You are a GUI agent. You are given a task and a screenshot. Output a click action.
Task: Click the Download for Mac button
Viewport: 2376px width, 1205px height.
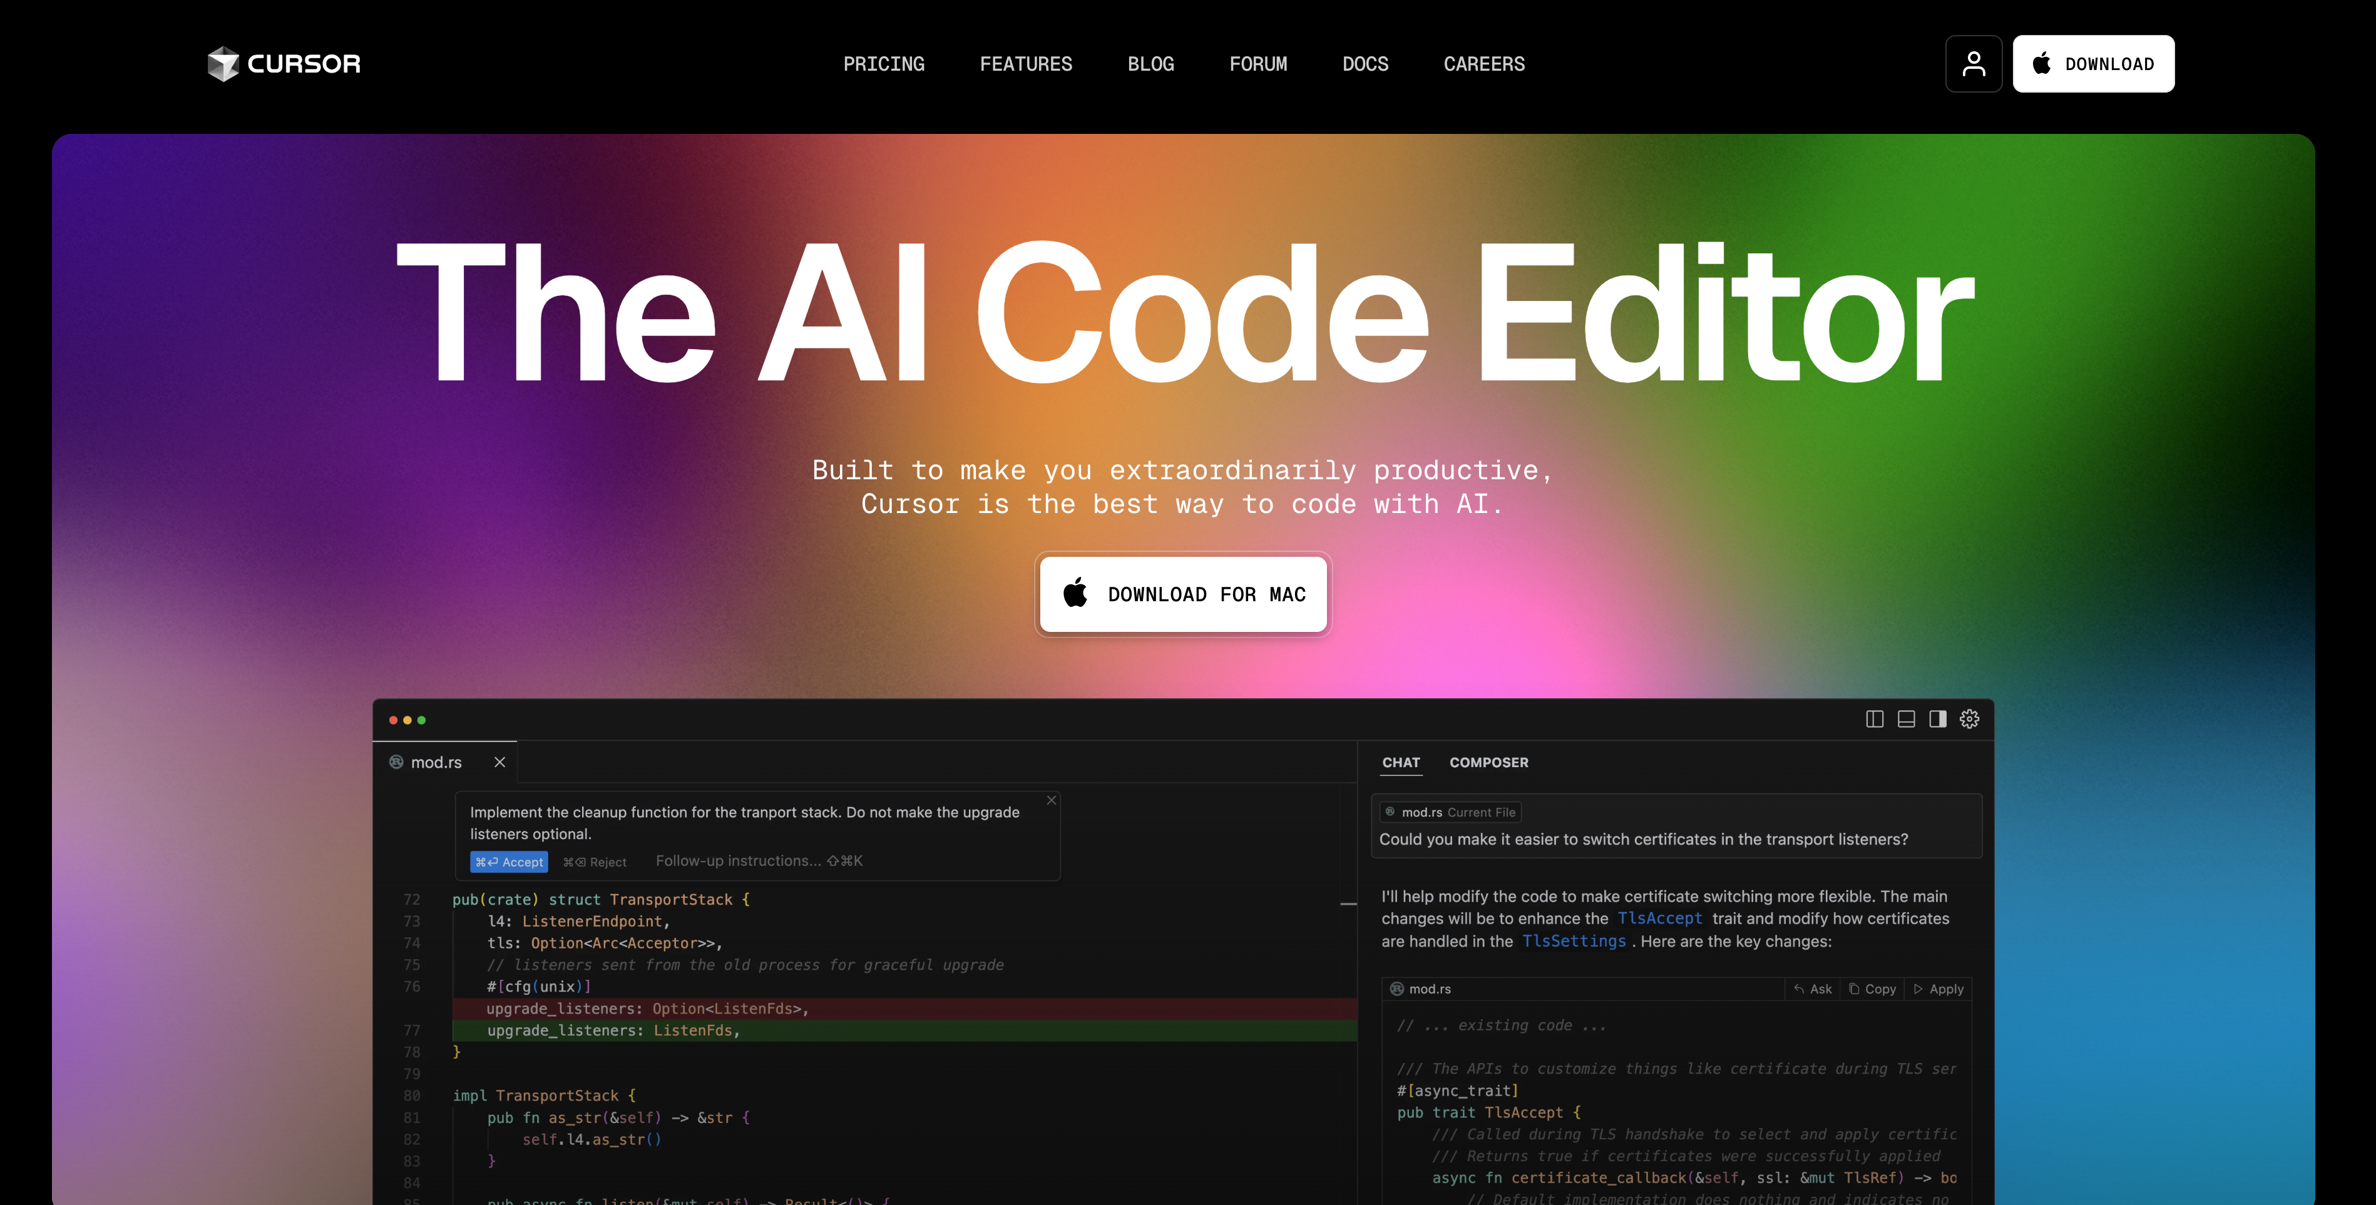(x=1184, y=594)
